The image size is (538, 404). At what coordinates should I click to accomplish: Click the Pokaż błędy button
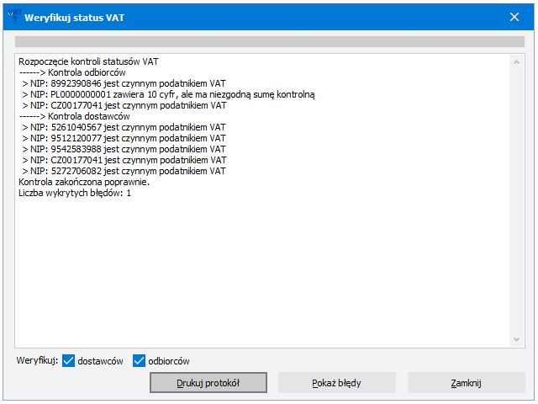click(x=336, y=383)
